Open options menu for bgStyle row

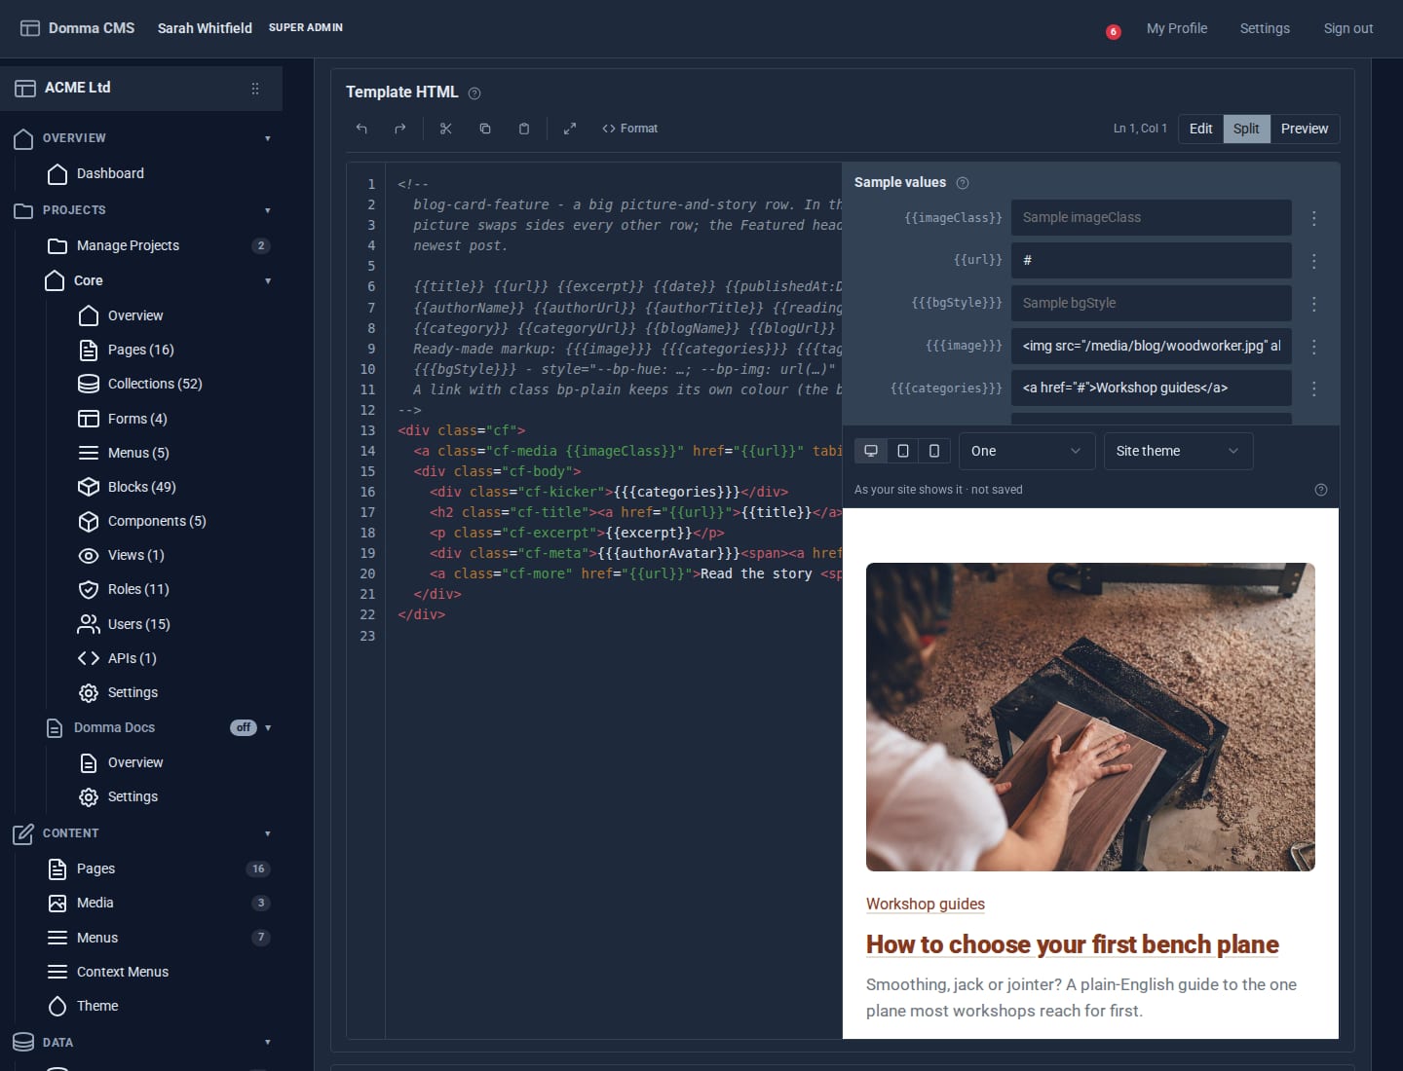tap(1314, 304)
